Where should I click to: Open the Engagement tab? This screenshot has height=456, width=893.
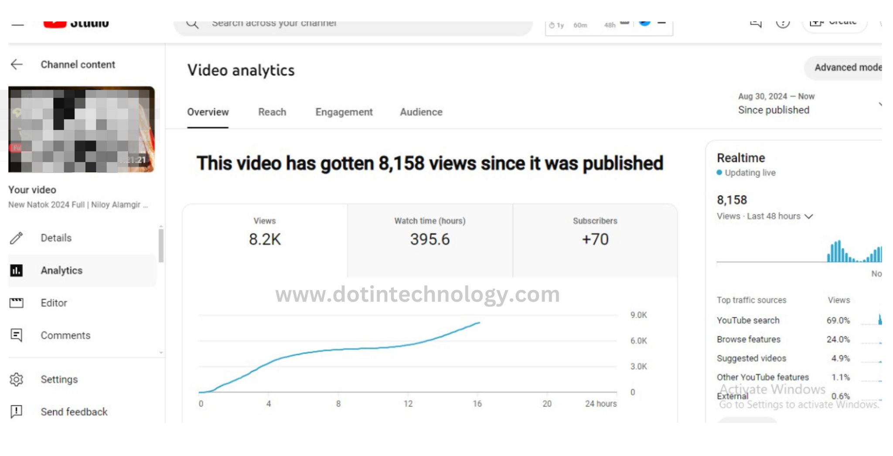[x=344, y=112]
